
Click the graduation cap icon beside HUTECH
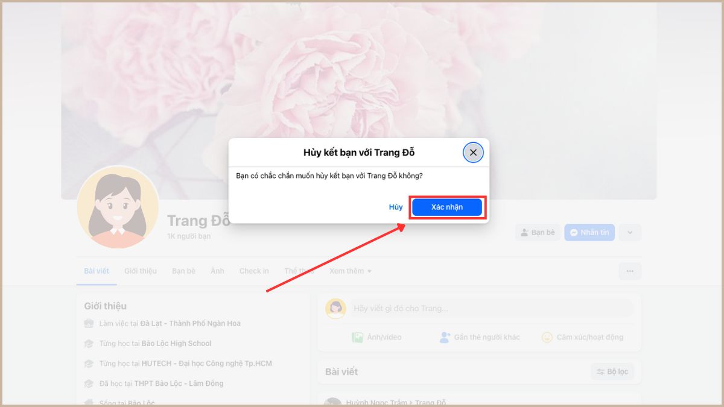tap(89, 364)
